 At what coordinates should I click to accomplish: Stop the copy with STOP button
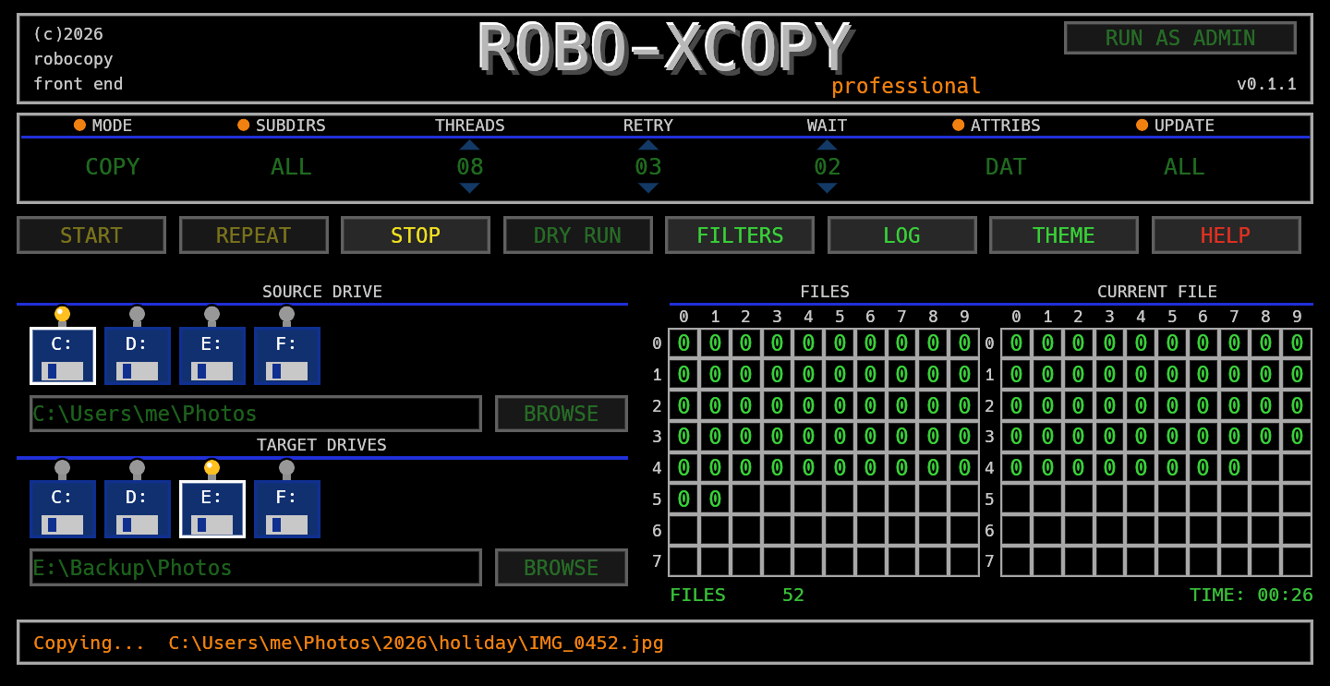coord(416,235)
